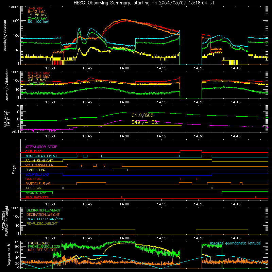Click the green '25-50 keV' legend entry

coord(37,18)
